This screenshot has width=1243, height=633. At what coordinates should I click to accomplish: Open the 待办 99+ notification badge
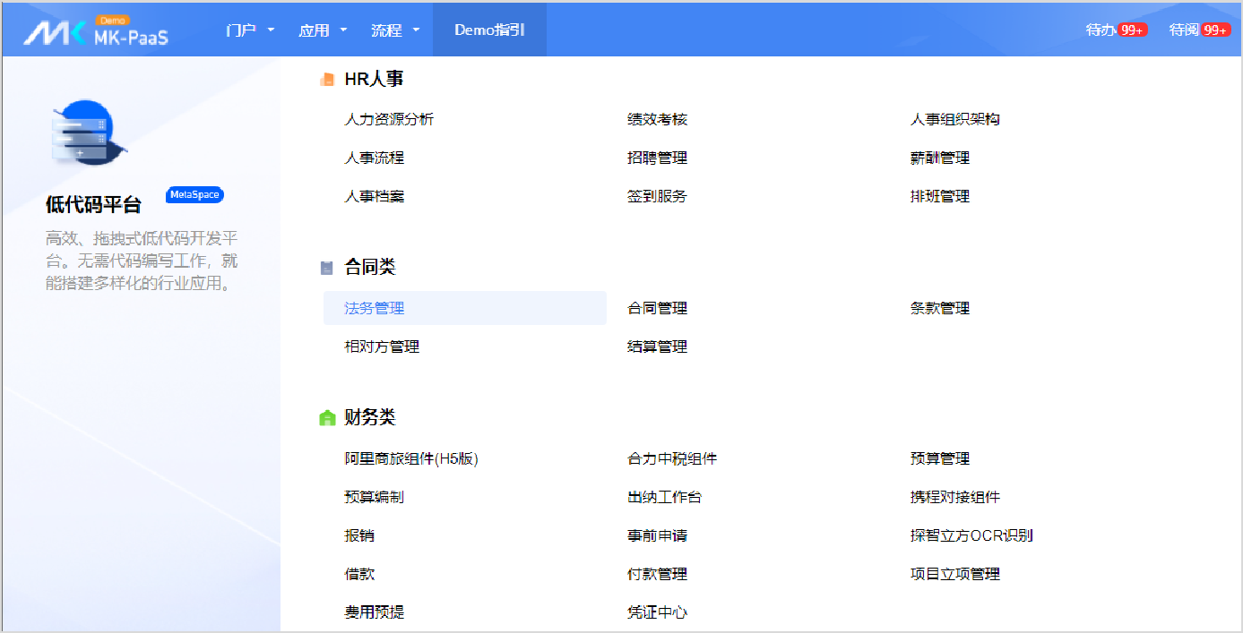[x=1133, y=30]
